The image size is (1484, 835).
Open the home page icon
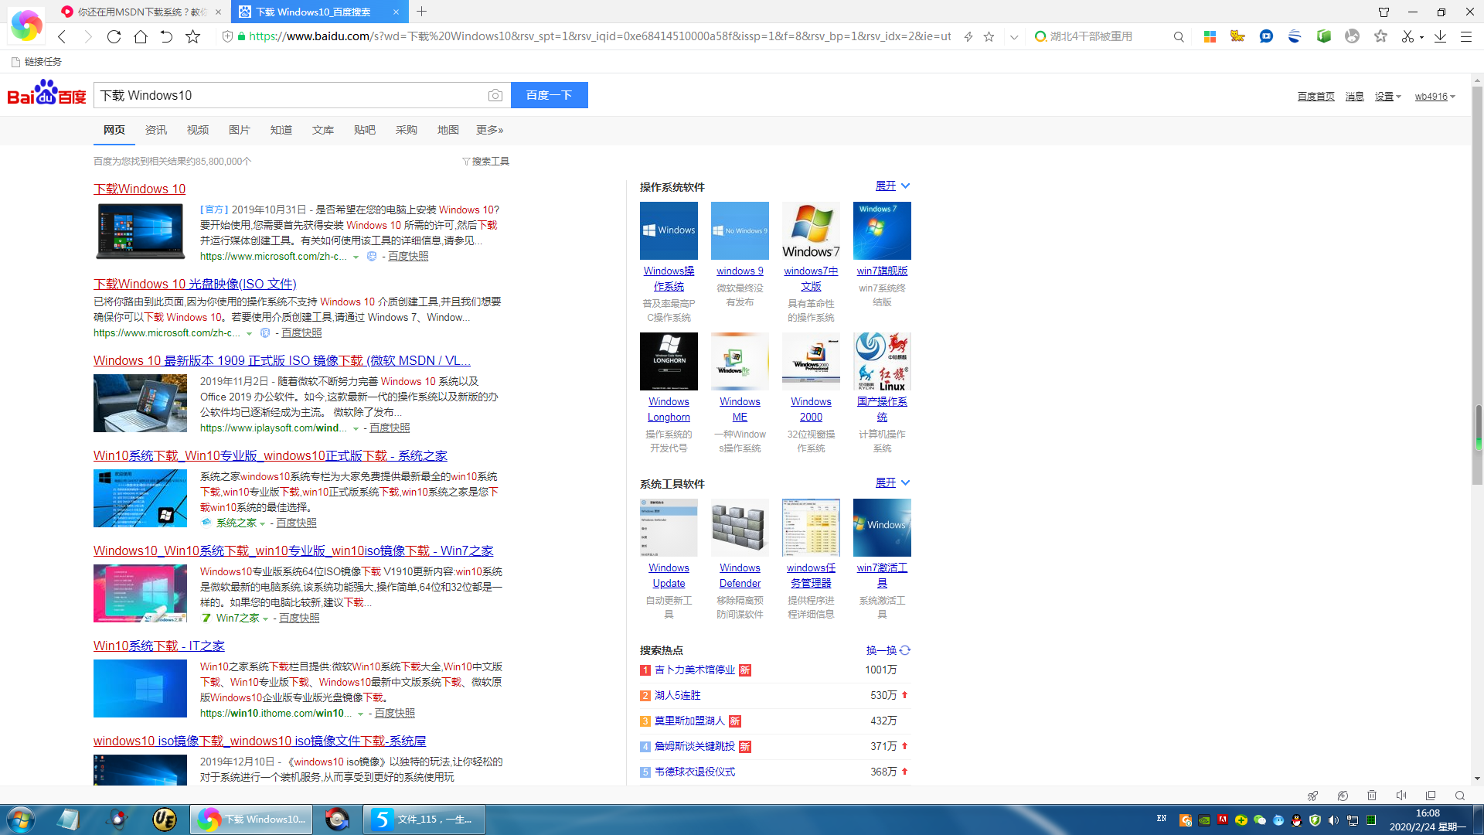[x=140, y=36]
